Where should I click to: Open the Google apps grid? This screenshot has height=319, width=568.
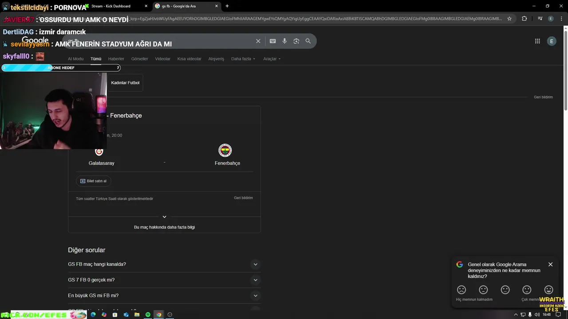click(537, 41)
